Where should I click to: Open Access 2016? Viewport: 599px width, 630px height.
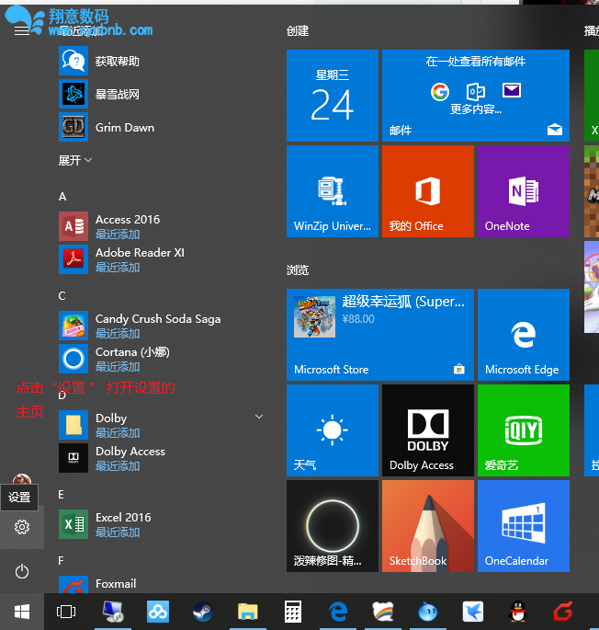pos(161,226)
